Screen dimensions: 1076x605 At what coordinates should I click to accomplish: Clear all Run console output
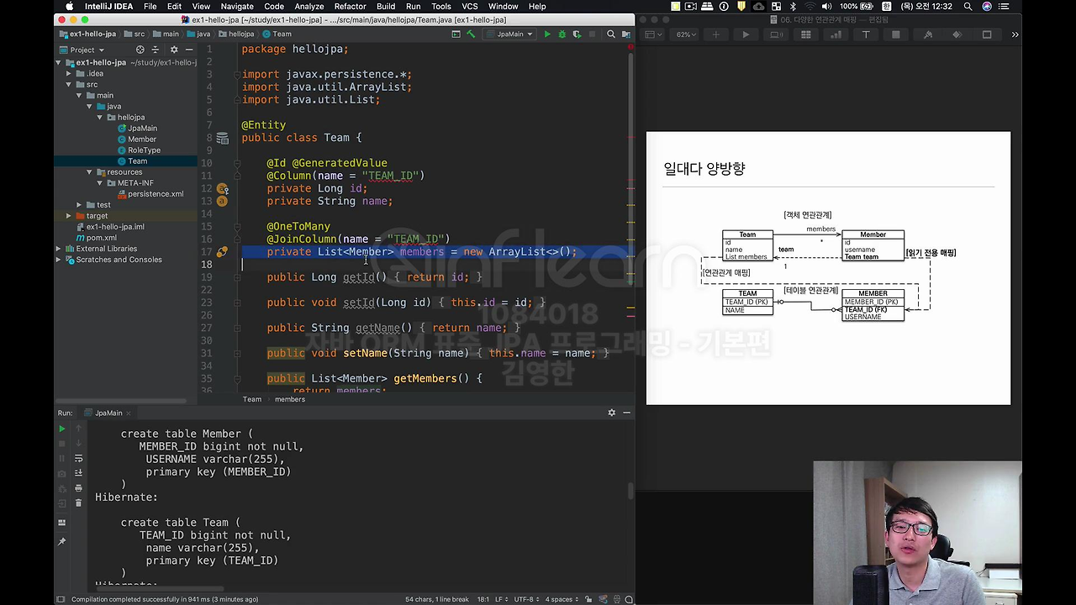[78, 503]
